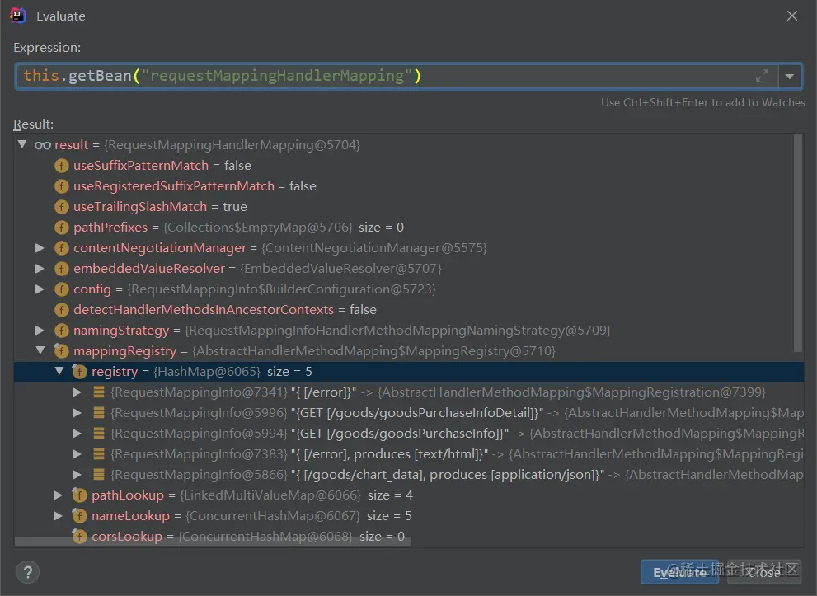Click field icon of useRegisteredSuffixPatternMatch
Viewport: 817px width, 596px height.
click(62, 186)
